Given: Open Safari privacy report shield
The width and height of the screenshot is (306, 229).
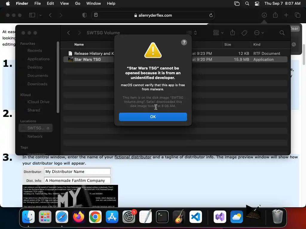Looking at the screenshot, I should [84, 15].
